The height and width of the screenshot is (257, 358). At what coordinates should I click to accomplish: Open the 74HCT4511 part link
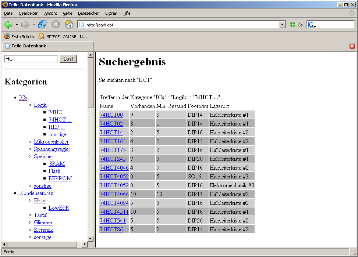tap(114, 212)
